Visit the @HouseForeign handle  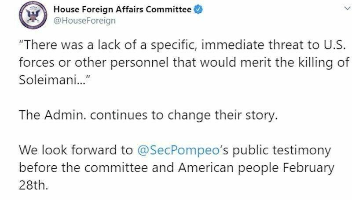click(x=84, y=21)
